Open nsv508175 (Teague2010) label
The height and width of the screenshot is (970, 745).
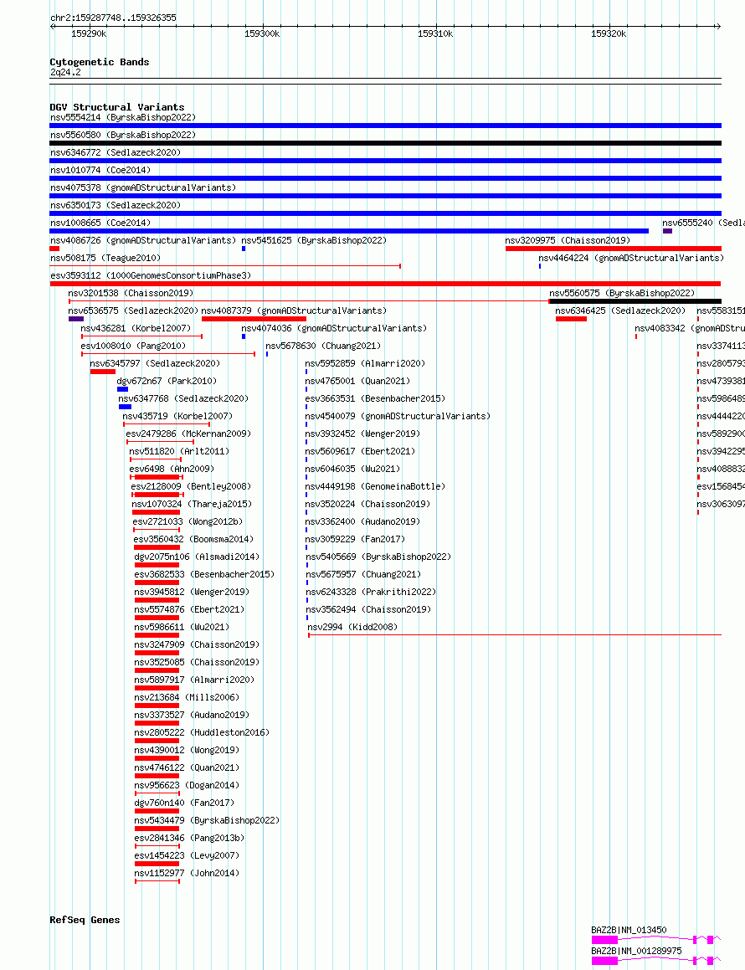tap(105, 258)
